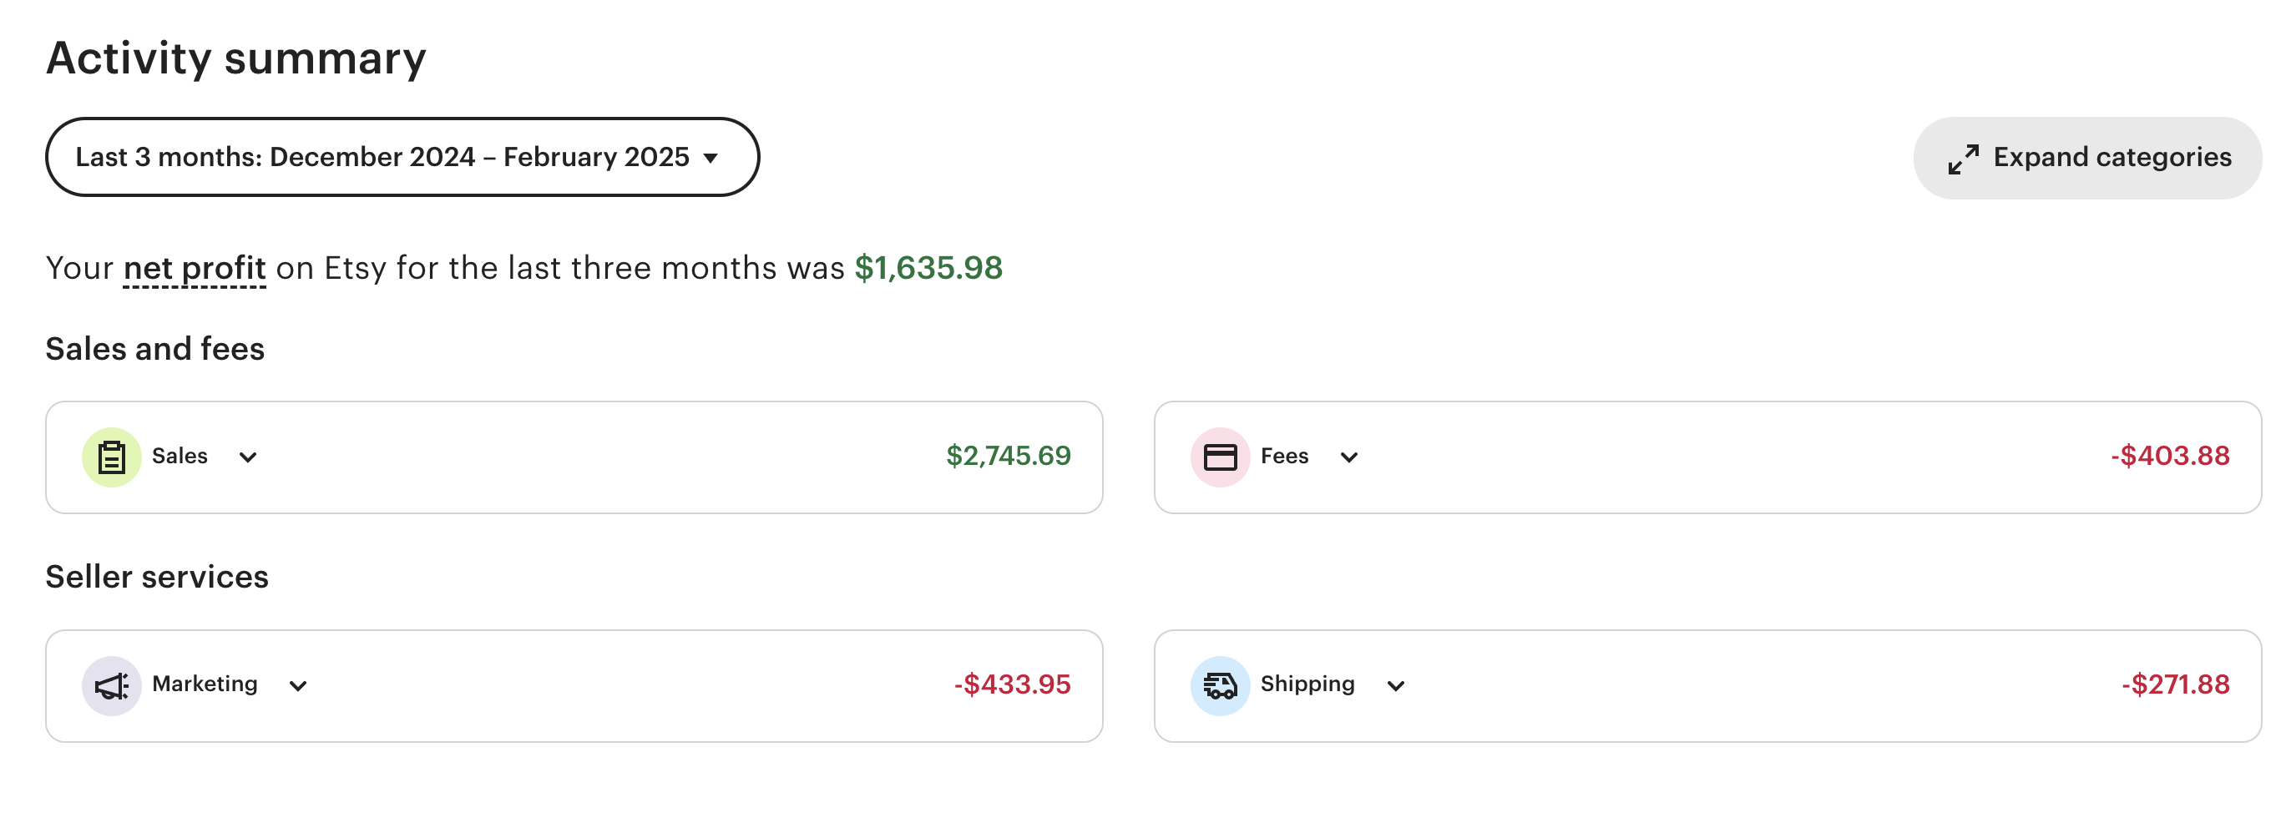Expand the Fees category chevron
Image resolution: width=2291 pixels, height=813 pixels.
1348,457
